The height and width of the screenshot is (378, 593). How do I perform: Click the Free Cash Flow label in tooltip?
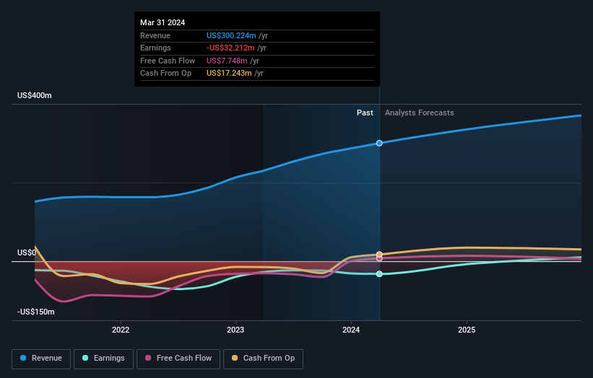point(168,61)
